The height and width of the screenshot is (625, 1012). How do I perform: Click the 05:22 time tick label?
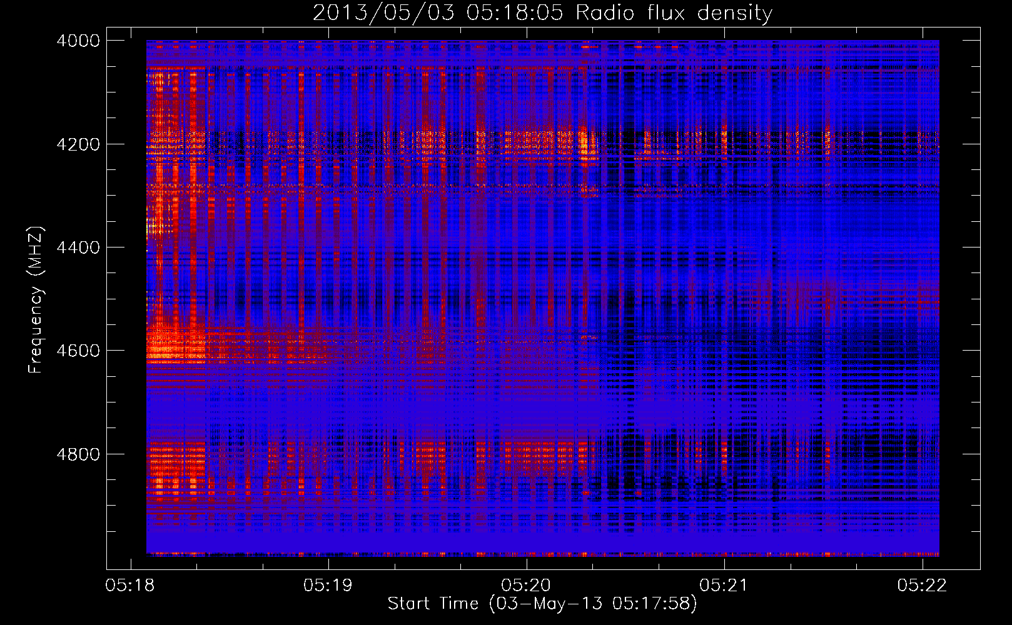(x=922, y=586)
